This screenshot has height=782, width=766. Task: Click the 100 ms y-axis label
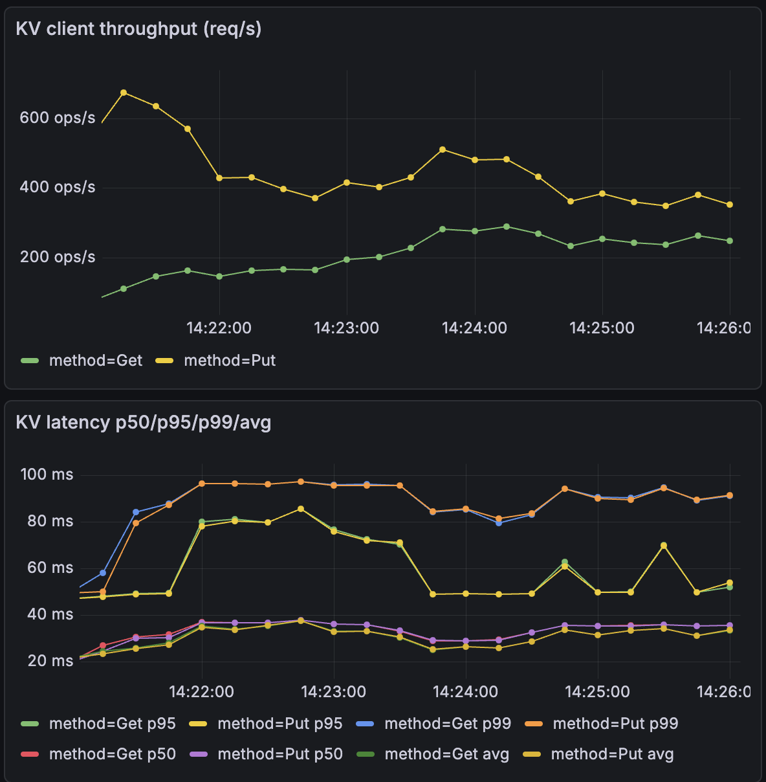(47, 475)
